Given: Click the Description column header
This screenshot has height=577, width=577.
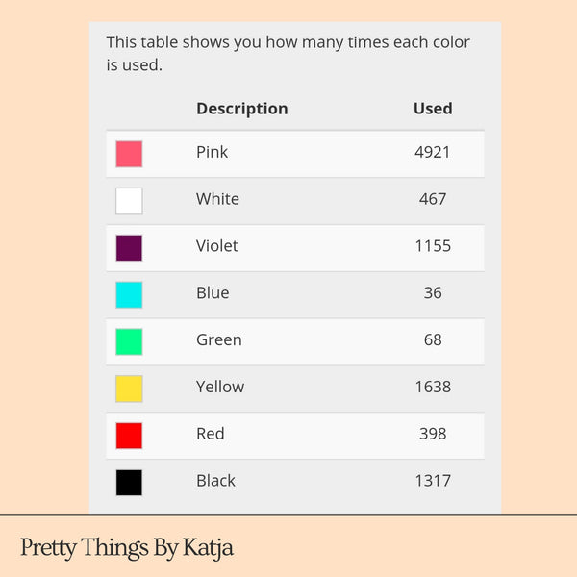Looking at the screenshot, I should 241,109.
